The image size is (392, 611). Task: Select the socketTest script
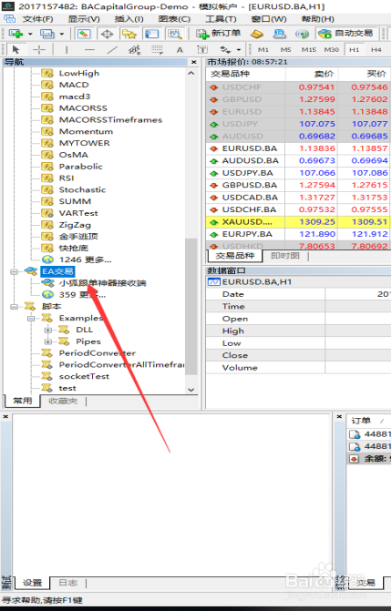tap(84, 376)
